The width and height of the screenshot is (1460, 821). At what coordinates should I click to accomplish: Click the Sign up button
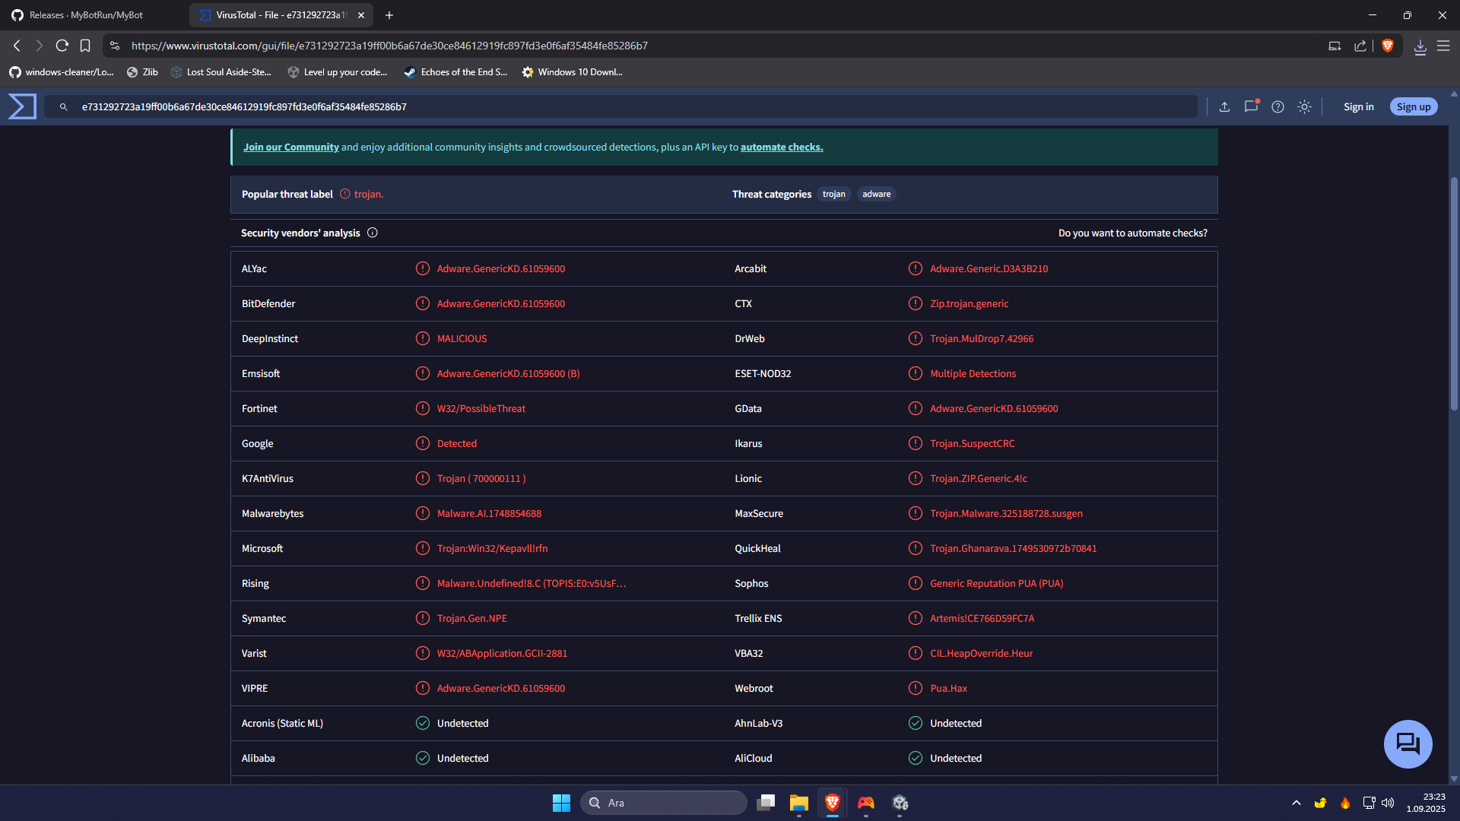click(x=1413, y=107)
